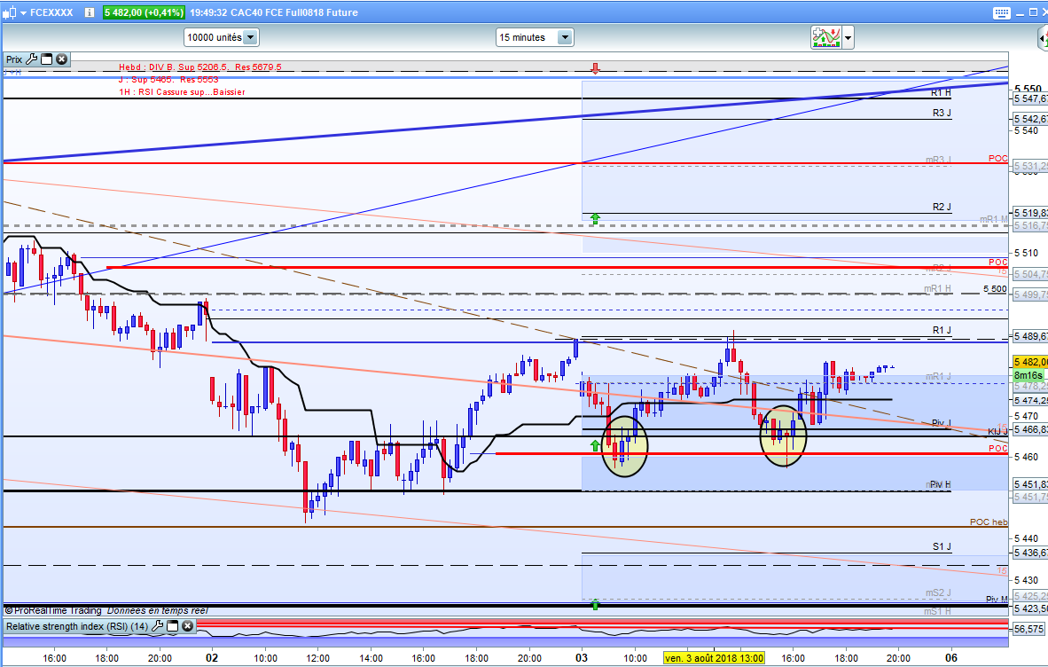Click the green 5 482,00 price box

pos(143,12)
